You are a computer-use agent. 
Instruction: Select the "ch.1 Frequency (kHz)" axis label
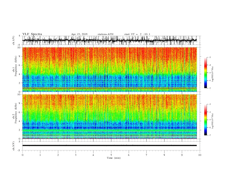pyautogui.click(x=15, y=66)
